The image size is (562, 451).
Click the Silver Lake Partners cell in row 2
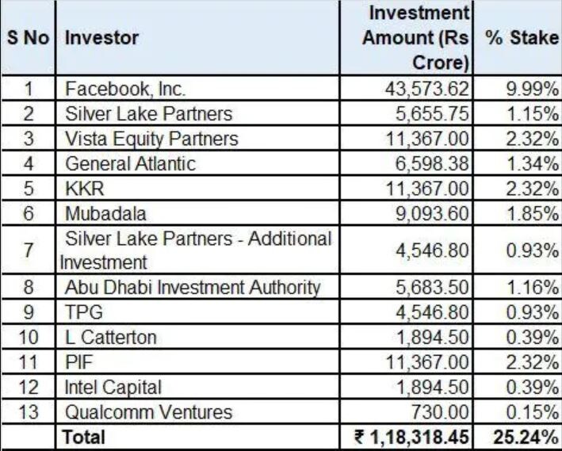(x=197, y=113)
